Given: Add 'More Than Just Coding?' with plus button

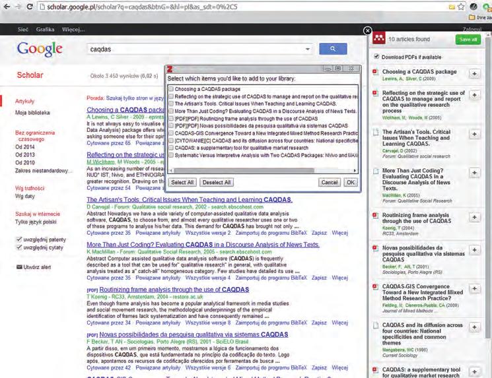Looking at the screenshot, I should coord(474,173).
